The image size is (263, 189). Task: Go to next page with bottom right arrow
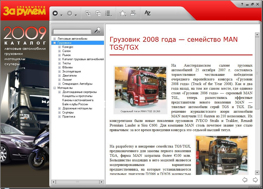pyautogui.click(x=255, y=180)
